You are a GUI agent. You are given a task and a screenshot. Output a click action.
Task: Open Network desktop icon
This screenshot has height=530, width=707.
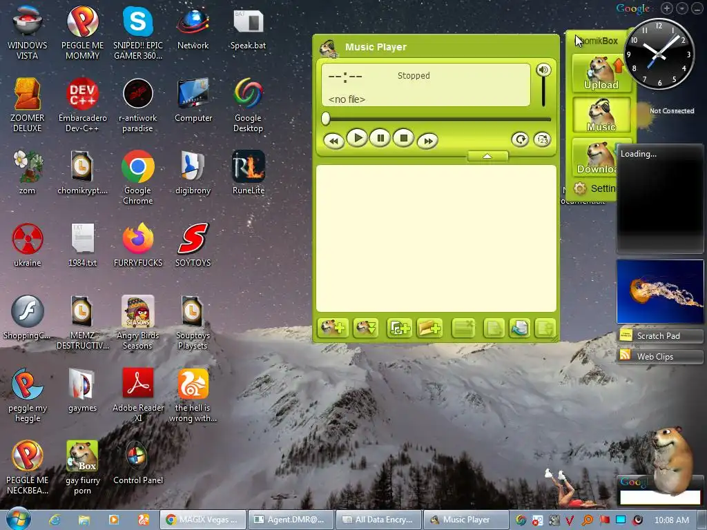coord(193,28)
